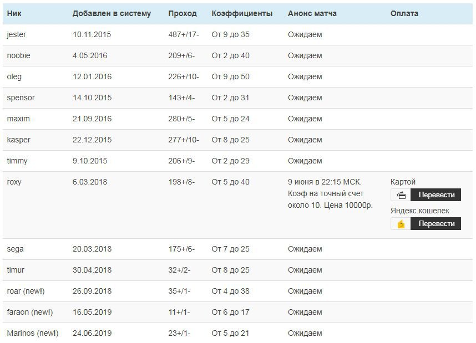476x343 pixels.
Task: Click the Ник column header
Action: (x=14, y=13)
